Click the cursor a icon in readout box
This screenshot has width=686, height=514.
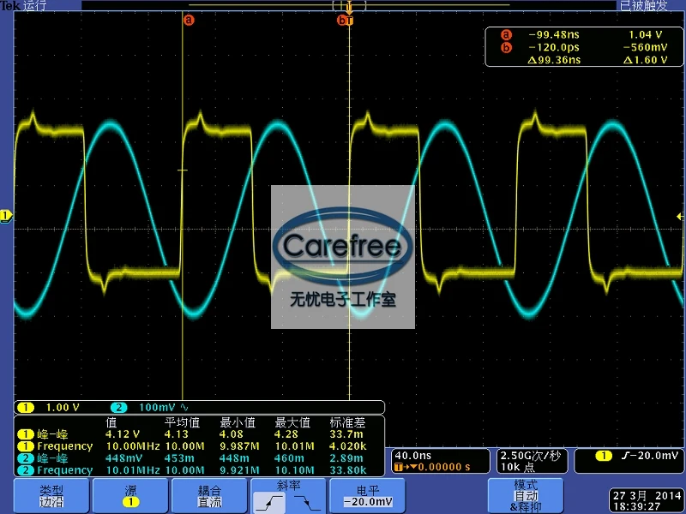pyautogui.click(x=506, y=34)
